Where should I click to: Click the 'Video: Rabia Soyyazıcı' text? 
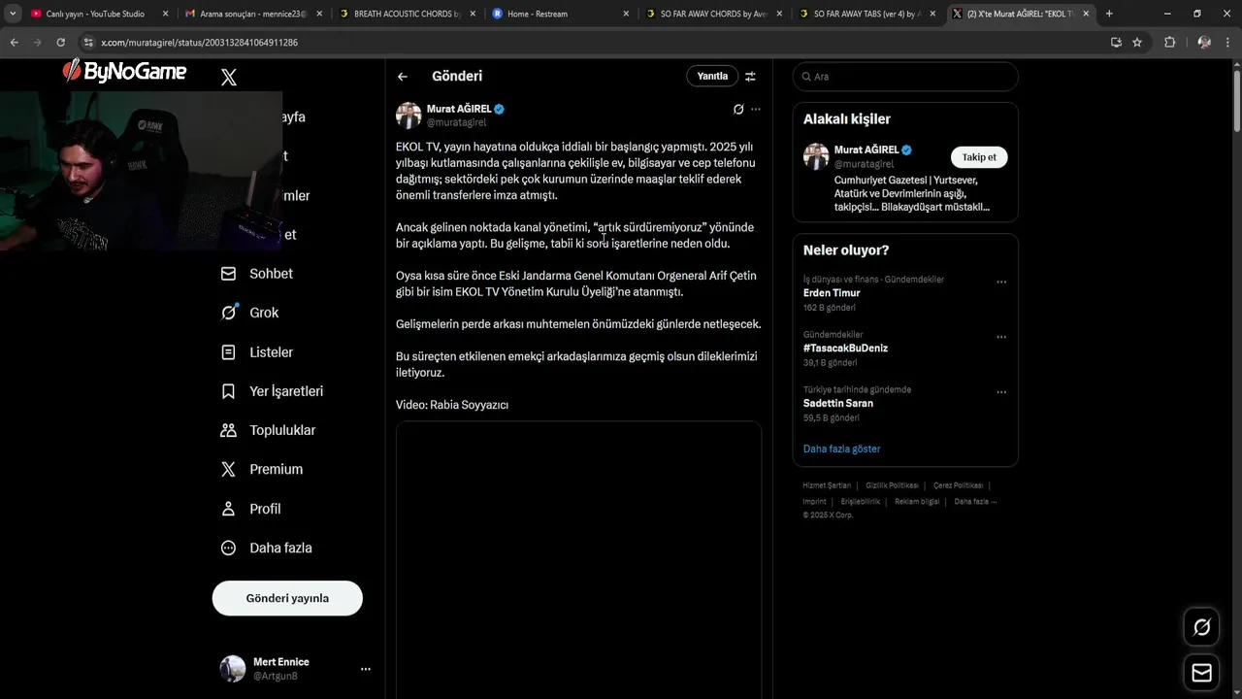click(452, 405)
